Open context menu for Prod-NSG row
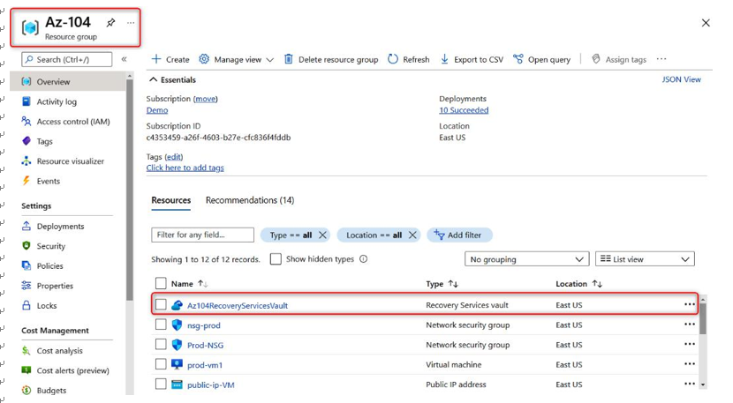Image resolution: width=733 pixels, height=403 pixels. click(689, 344)
